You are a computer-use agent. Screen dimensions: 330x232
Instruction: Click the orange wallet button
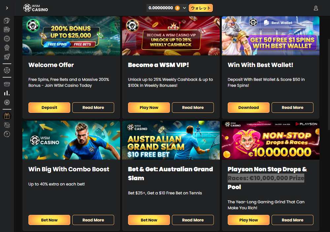pyautogui.click(x=201, y=8)
